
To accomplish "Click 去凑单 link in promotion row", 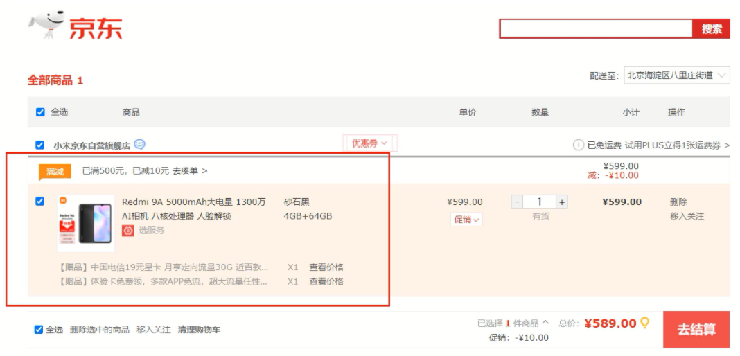I will point(190,170).
